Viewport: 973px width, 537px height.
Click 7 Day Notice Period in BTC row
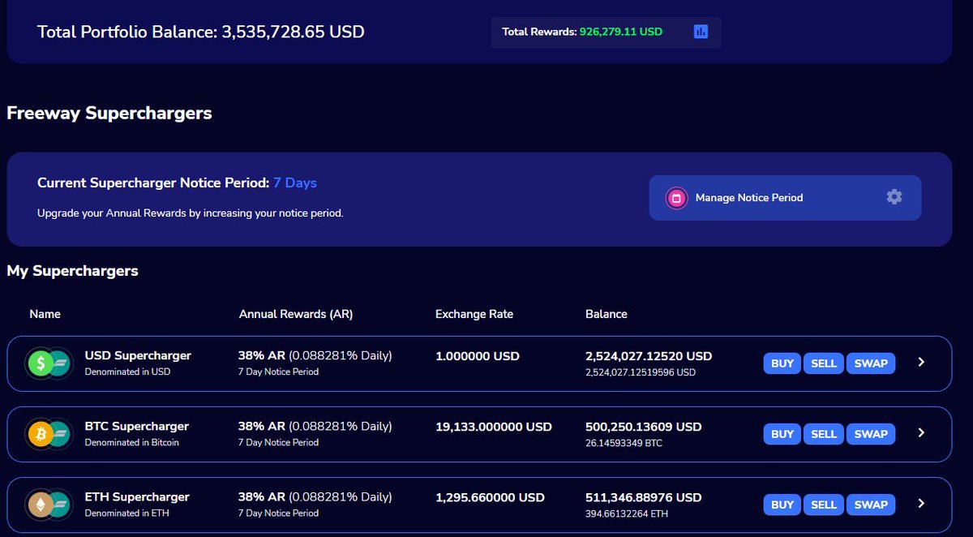pyautogui.click(x=278, y=443)
